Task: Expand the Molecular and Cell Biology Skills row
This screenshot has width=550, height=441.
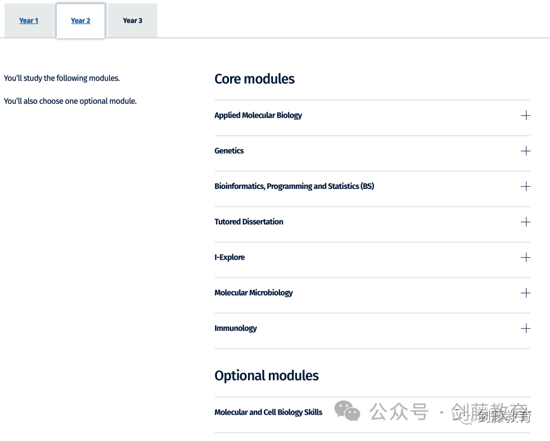Action: [x=268, y=412]
